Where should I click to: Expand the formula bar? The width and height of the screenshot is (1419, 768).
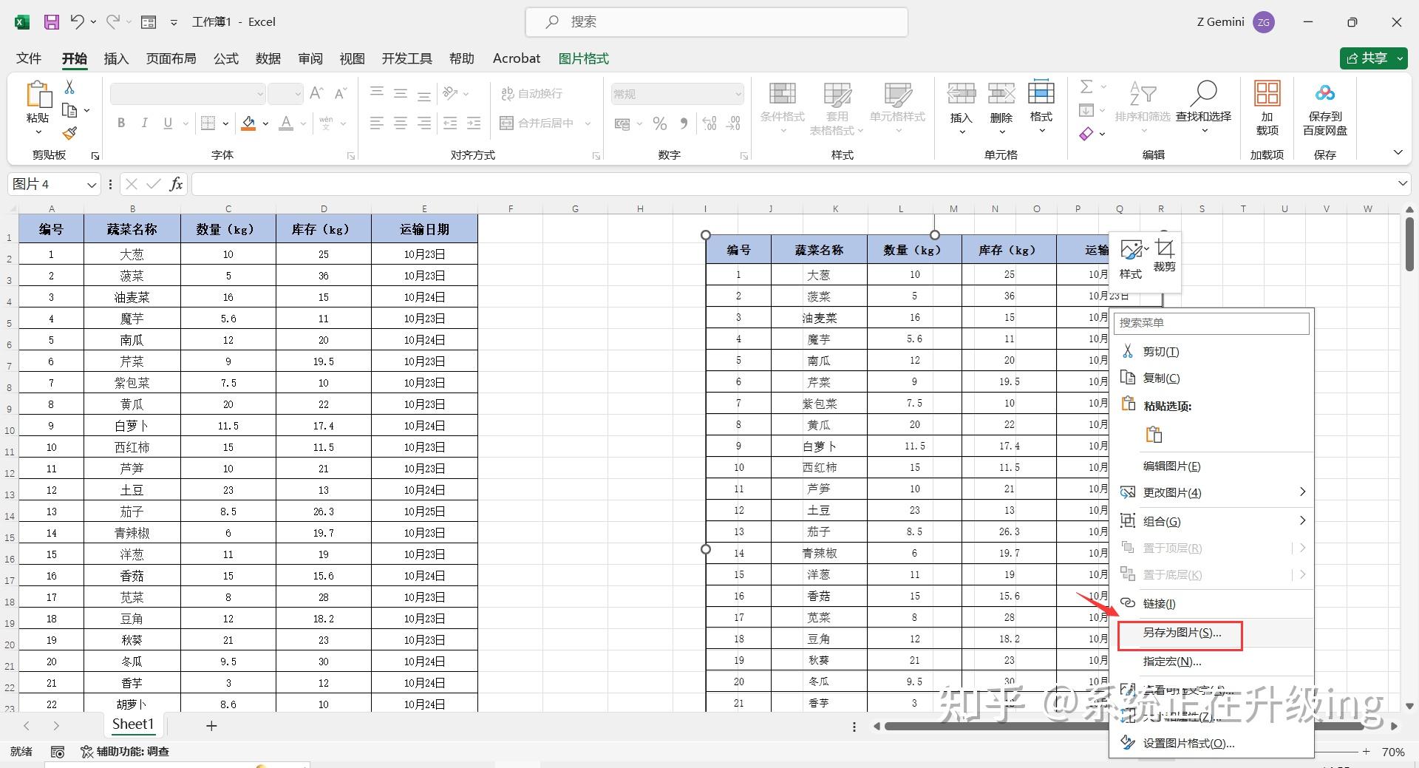1402,183
